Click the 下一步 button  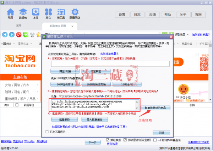point(93,143)
